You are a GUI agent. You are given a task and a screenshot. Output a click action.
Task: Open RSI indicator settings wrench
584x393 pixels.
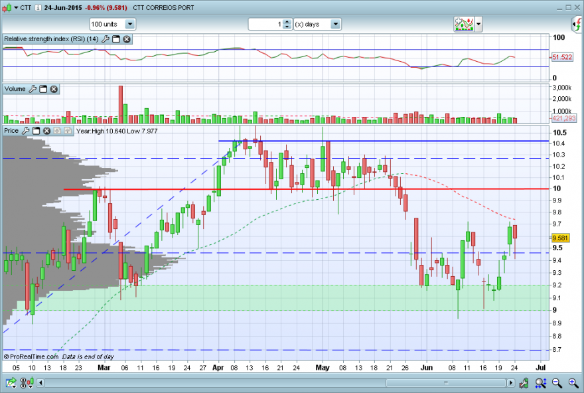pos(106,39)
